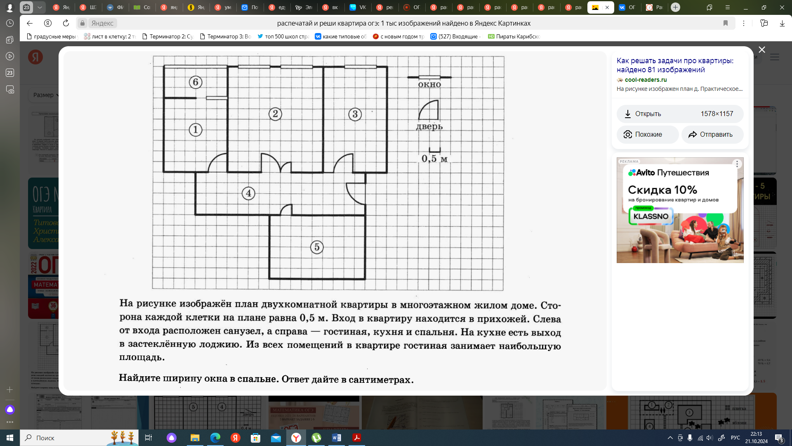Screen dimensions: 792x446
Task: Switch to the По mail tab
Action: point(250,7)
